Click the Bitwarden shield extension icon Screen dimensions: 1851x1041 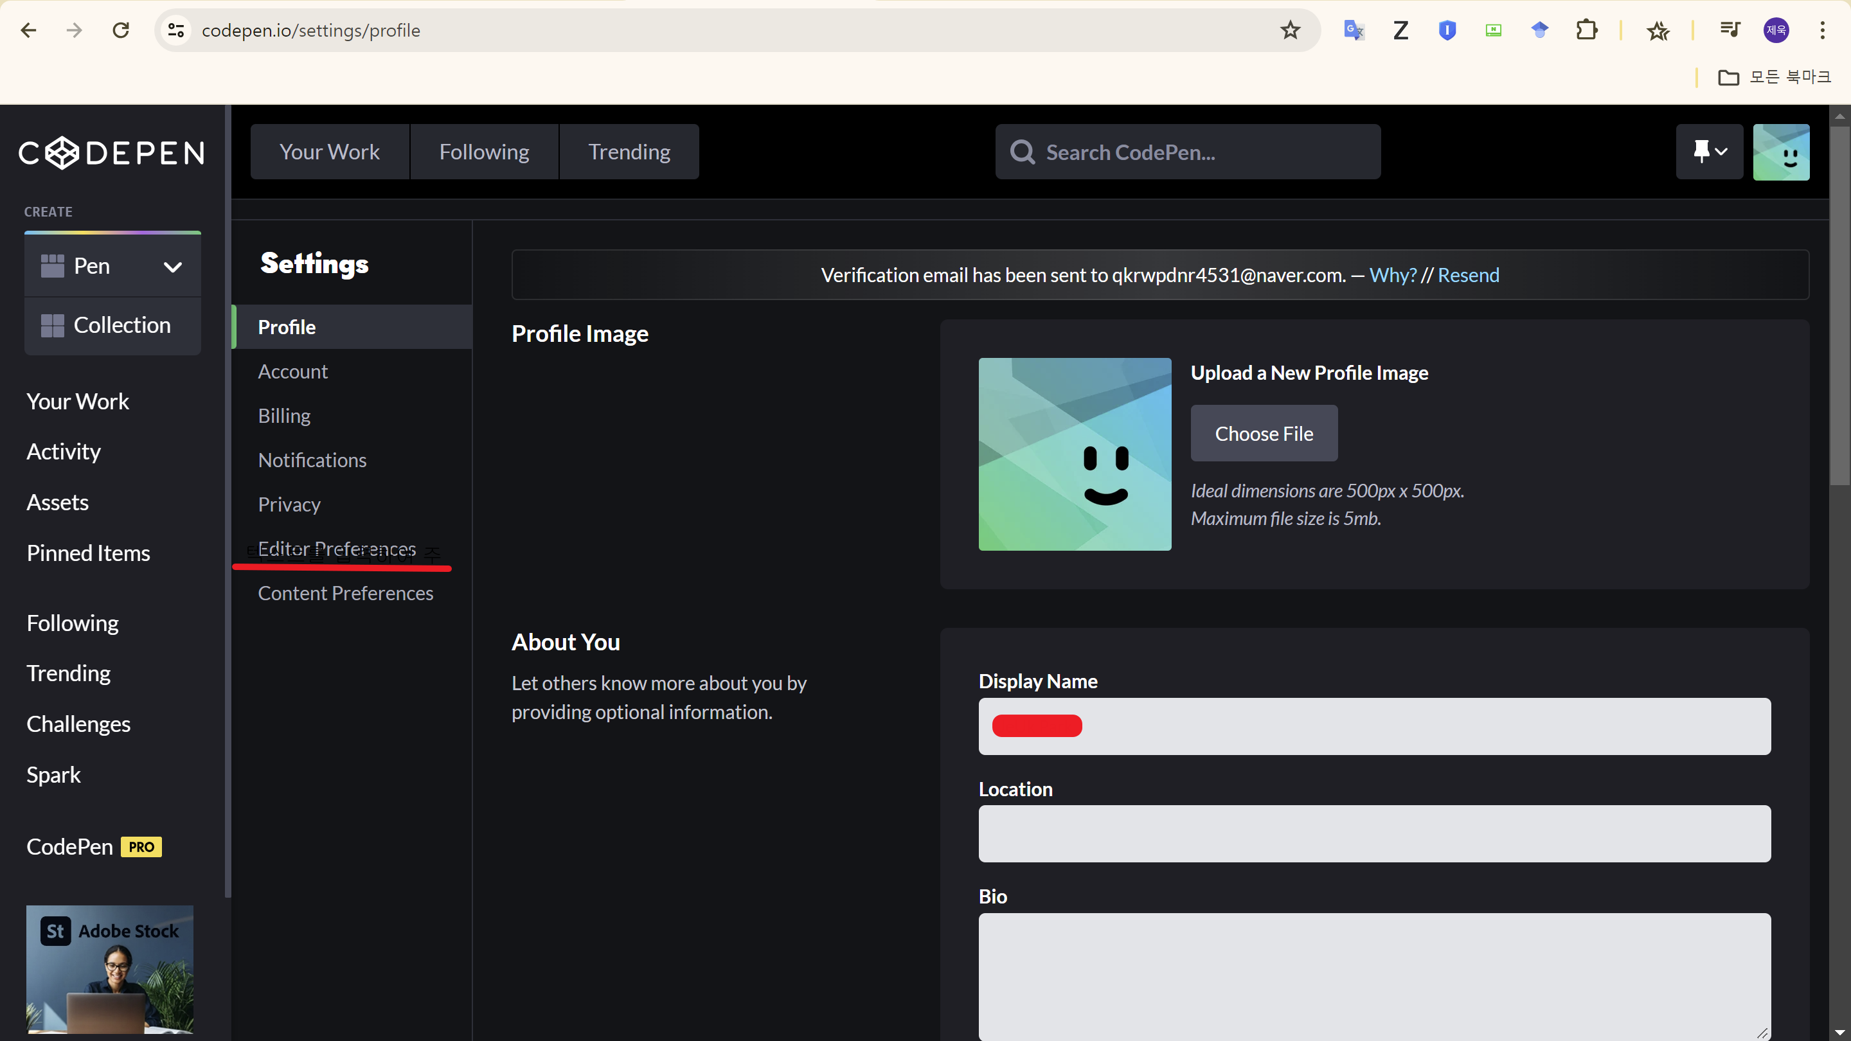pos(1447,30)
